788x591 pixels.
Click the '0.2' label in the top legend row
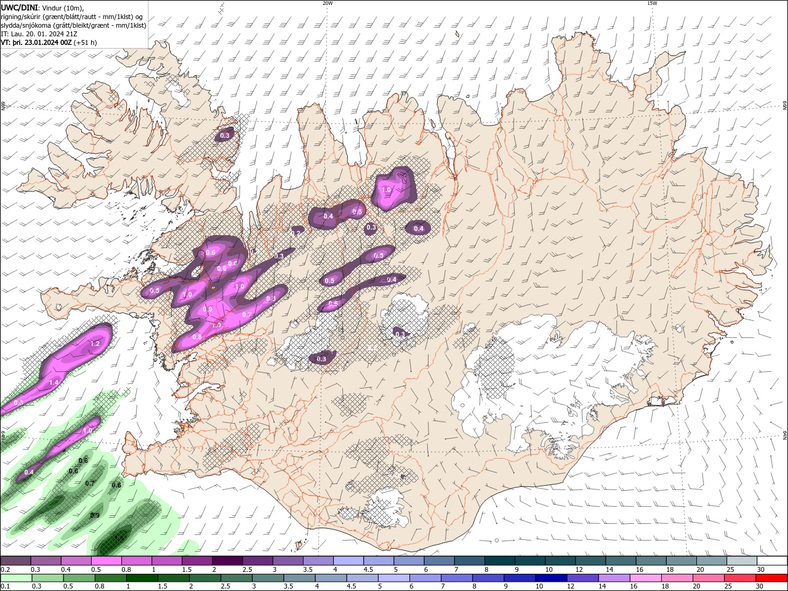[x=5, y=569]
